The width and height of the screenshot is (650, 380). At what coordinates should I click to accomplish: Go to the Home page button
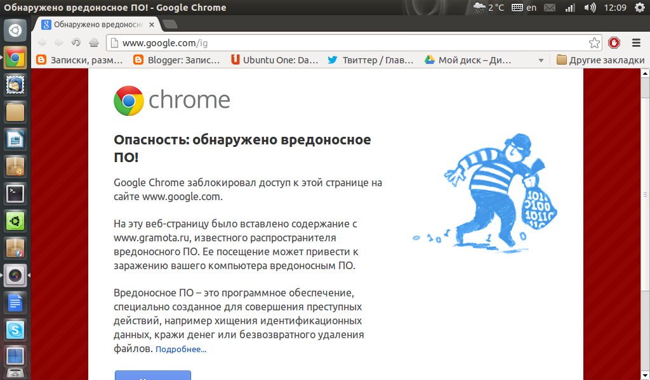(94, 42)
